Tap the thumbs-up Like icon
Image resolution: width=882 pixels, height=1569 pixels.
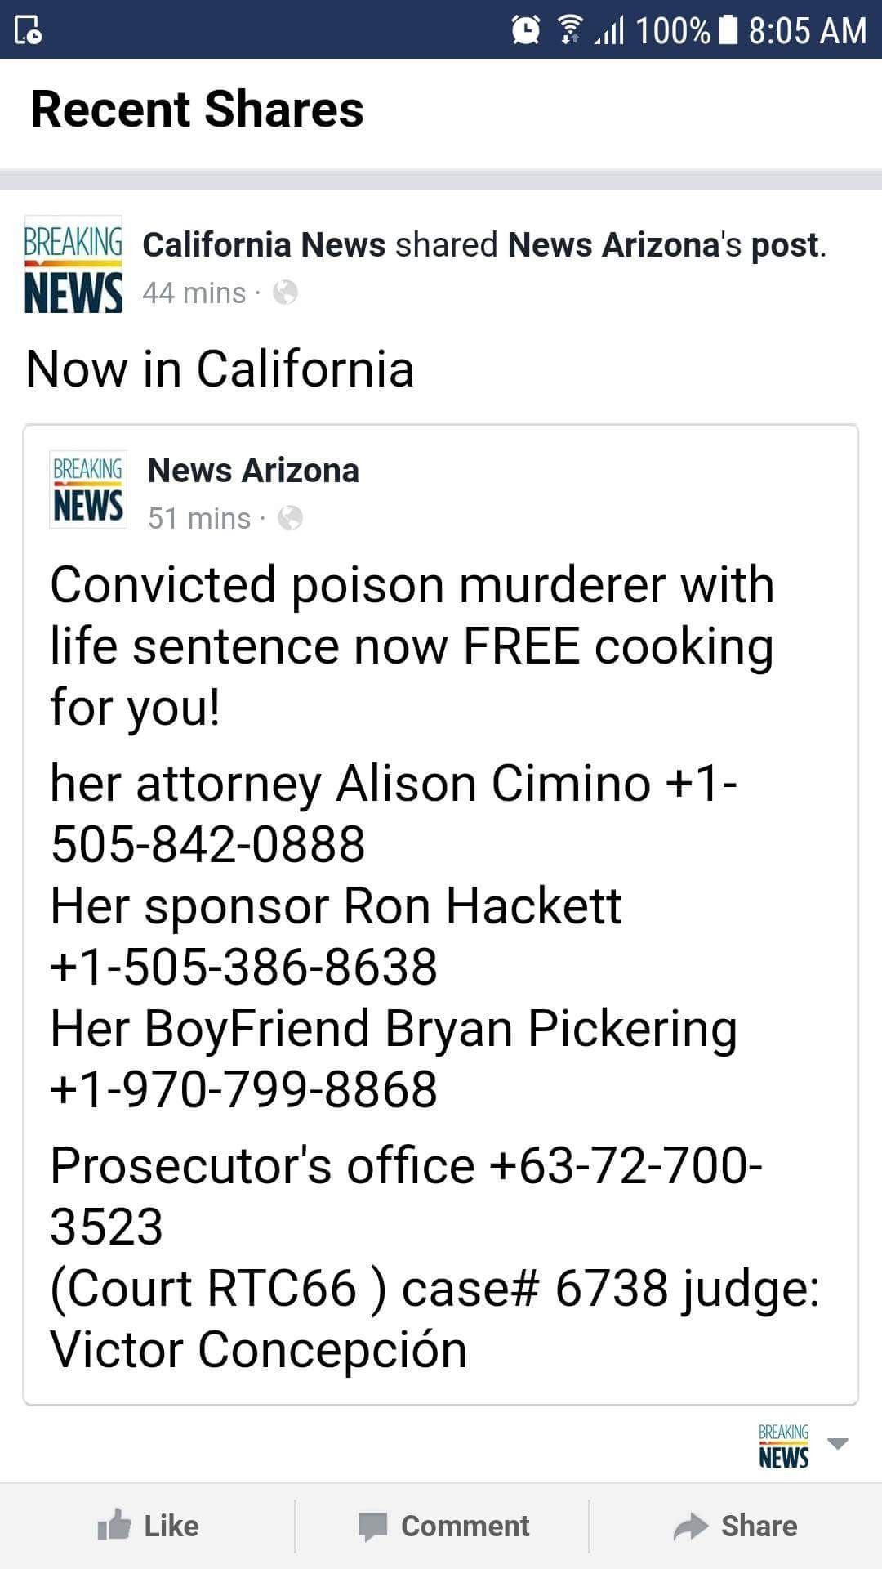[x=114, y=1525]
